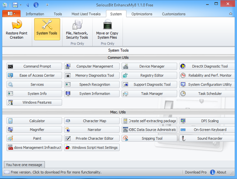Open About dialog
The image size is (237, 179).
tap(218, 172)
